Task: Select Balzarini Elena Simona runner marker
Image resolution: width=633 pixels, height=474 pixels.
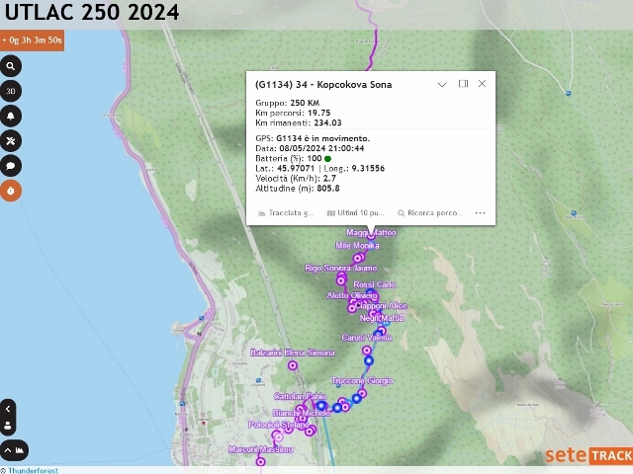Action: click(x=293, y=365)
